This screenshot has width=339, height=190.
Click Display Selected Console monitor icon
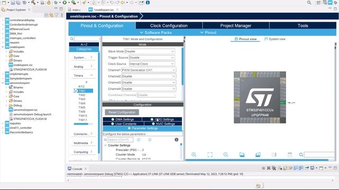(x=312, y=168)
